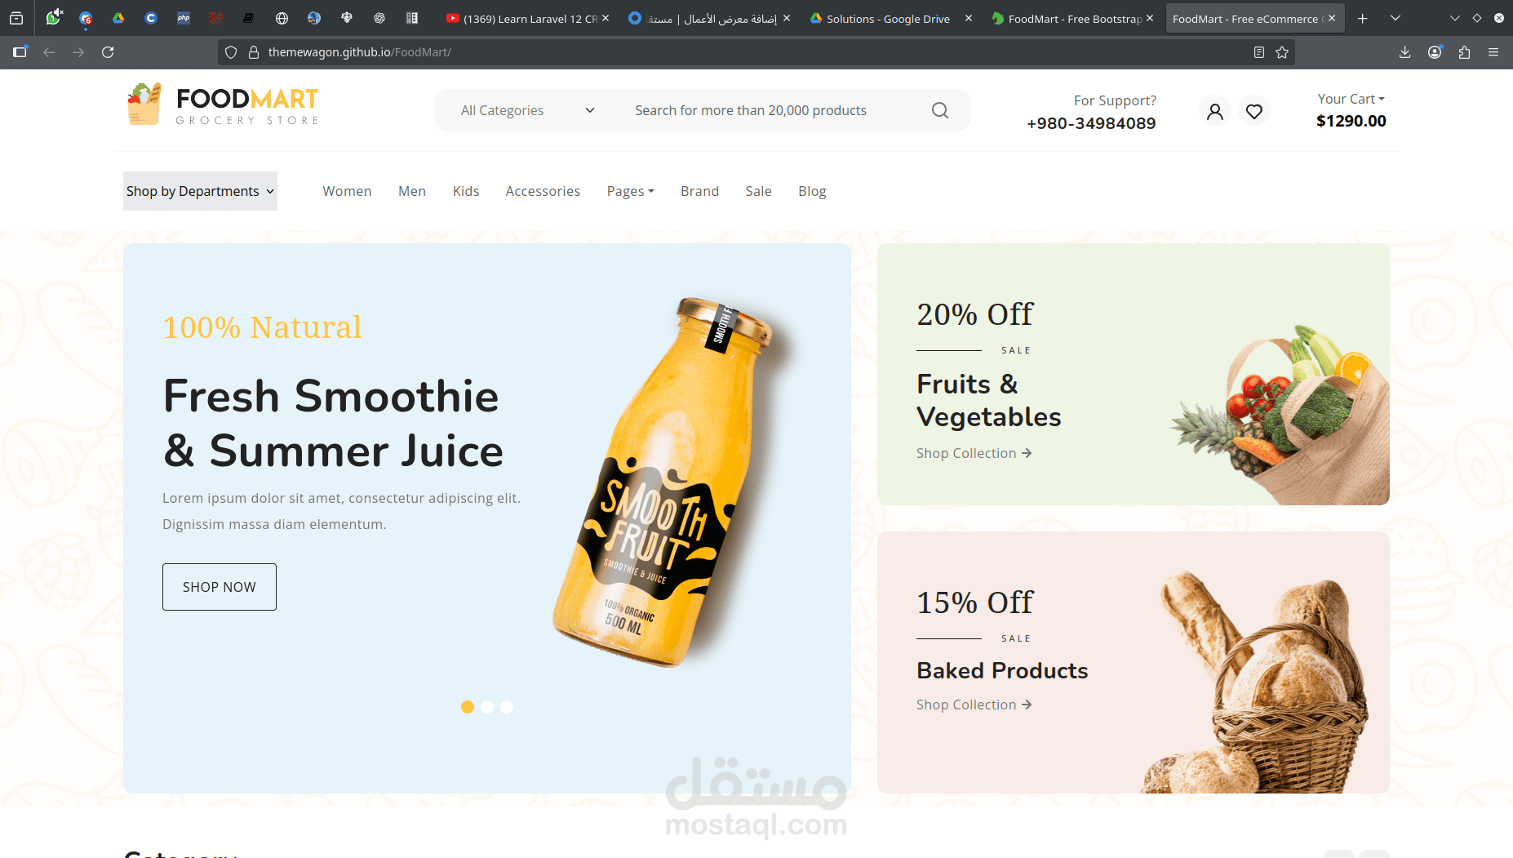The height and width of the screenshot is (858, 1513).
Task: Select the first carousel dot
Action: (x=468, y=707)
